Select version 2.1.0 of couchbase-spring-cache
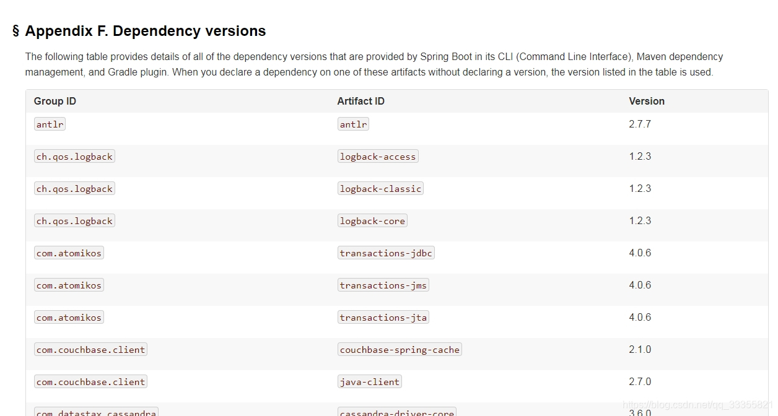778x416 pixels. [x=640, y=349]
